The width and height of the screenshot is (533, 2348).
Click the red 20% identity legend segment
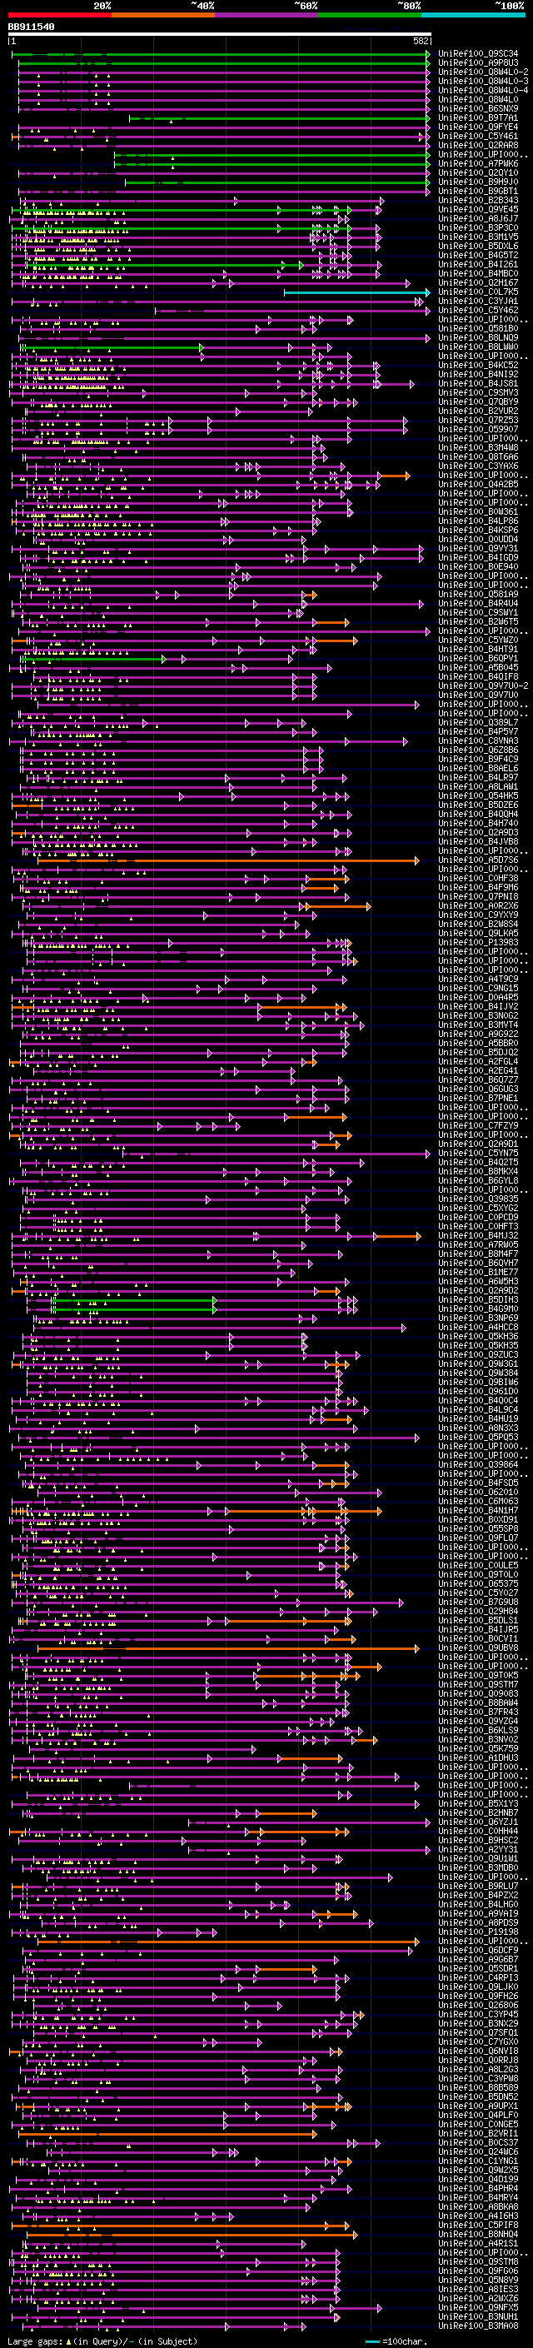coord(59,15)
